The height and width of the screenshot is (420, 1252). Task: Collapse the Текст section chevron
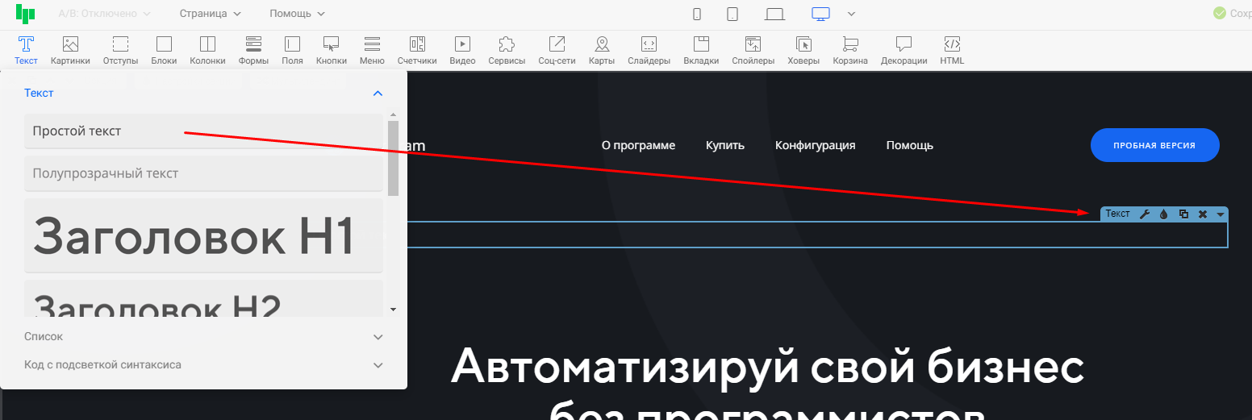pos(378,94)
